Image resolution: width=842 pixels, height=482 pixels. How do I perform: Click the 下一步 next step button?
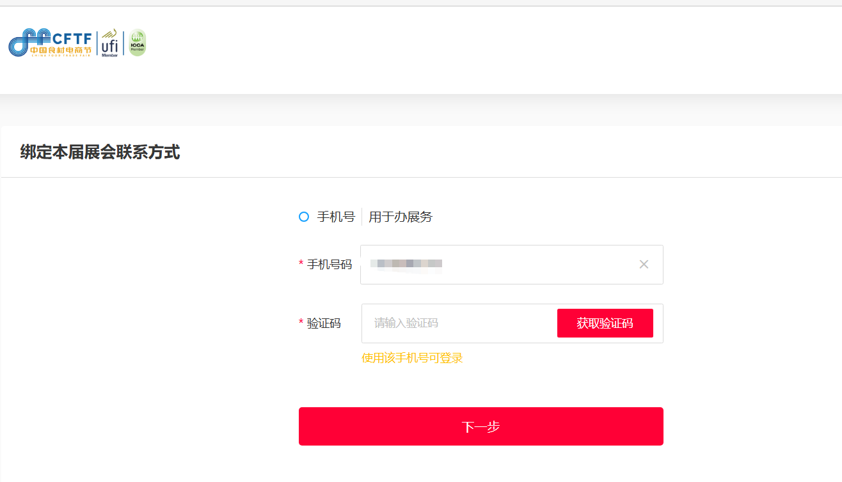pos(481,426)
